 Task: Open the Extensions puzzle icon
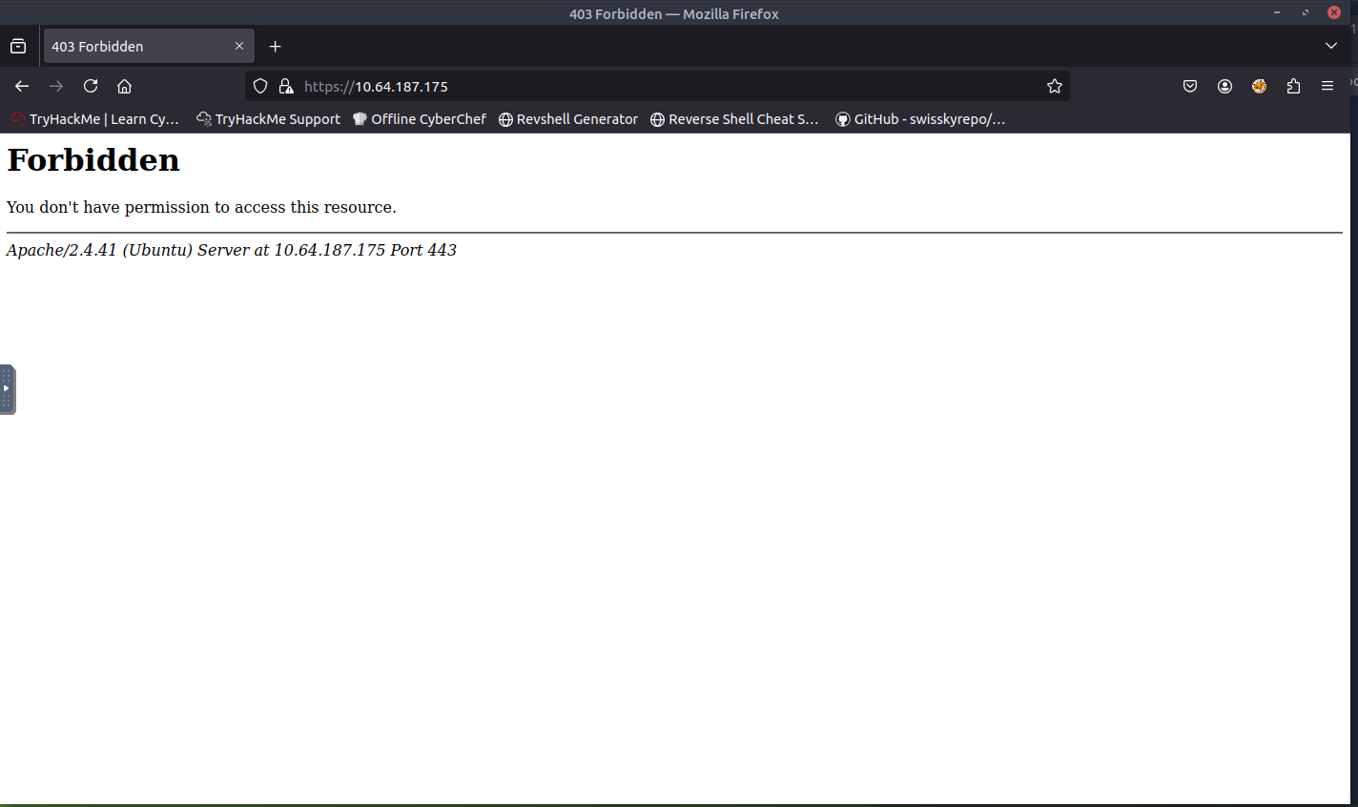click(x=1293, y=86)
